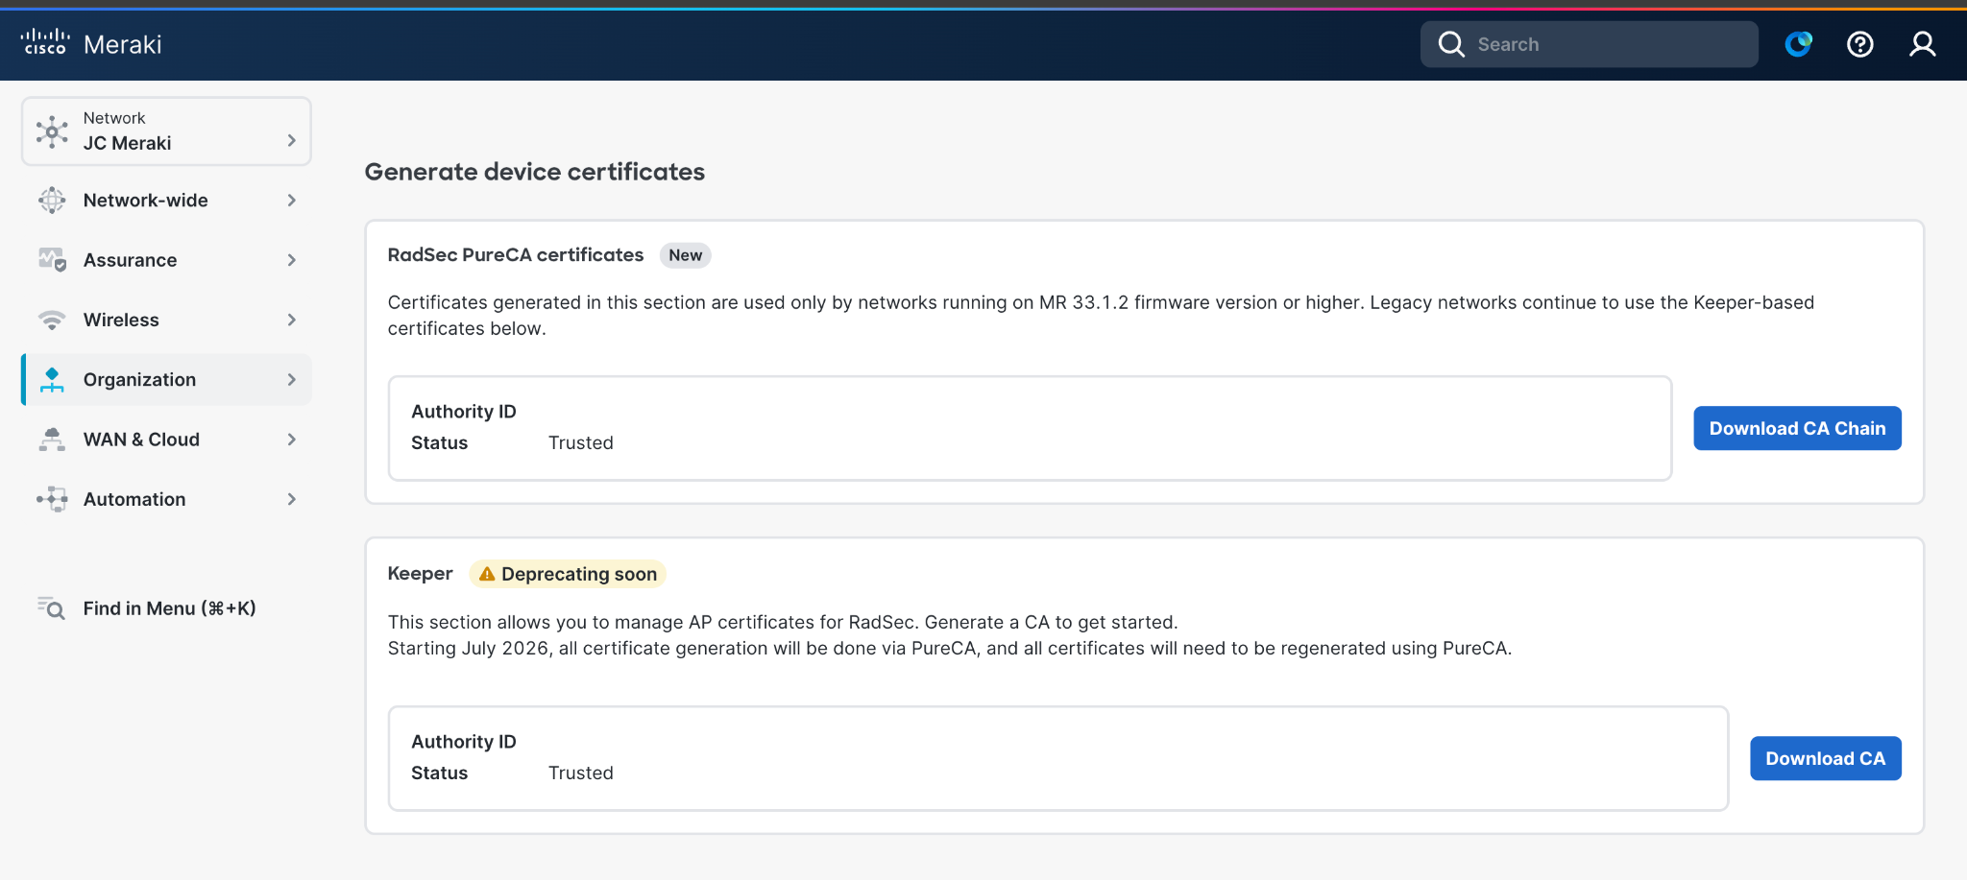Click the New badge beside RadSec PureCA
This screenshot has width=1967, height=880.
click(685, 255)
